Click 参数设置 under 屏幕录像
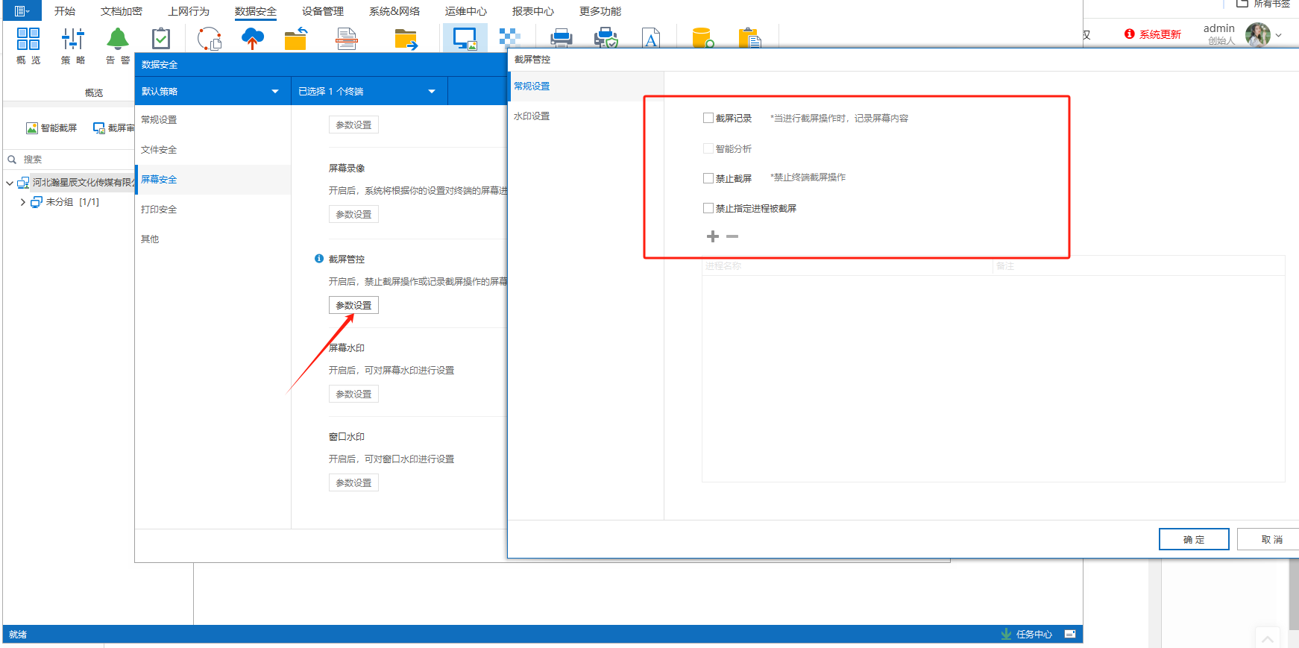The image size is (1299, 648). pyautogui.click(x=353, y=214)
